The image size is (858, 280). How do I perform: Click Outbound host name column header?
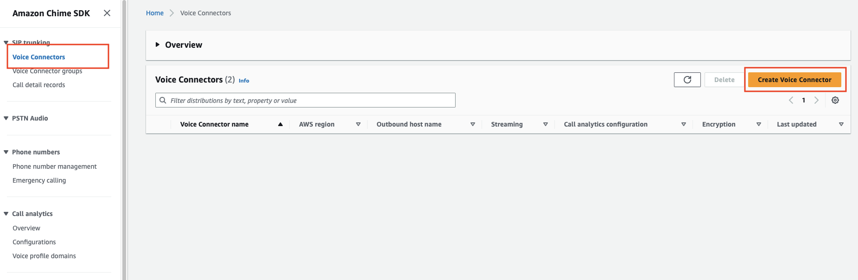pyautogui.click(x=409, y=124)
